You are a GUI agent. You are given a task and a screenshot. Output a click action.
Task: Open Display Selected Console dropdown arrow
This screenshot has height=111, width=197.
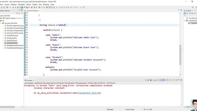[172, 80]
